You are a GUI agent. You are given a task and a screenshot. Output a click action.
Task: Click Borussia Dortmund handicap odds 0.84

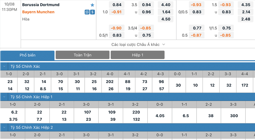point(117,5)
